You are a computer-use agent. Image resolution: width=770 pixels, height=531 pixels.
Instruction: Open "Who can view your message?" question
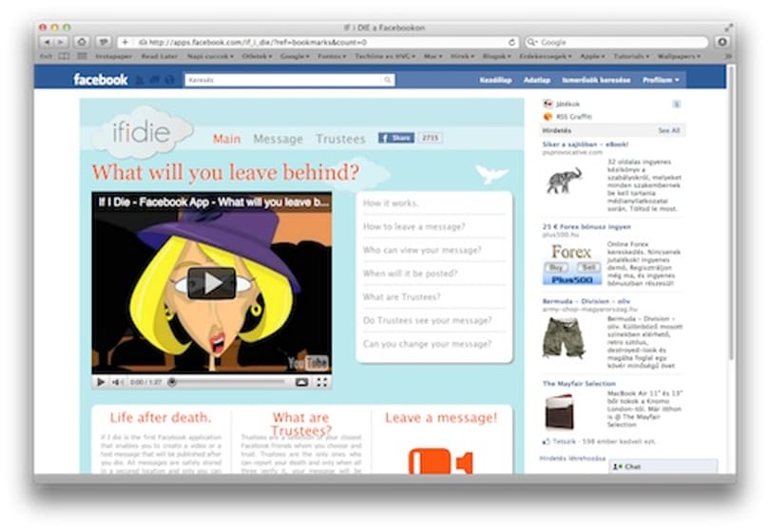point(422,250)
